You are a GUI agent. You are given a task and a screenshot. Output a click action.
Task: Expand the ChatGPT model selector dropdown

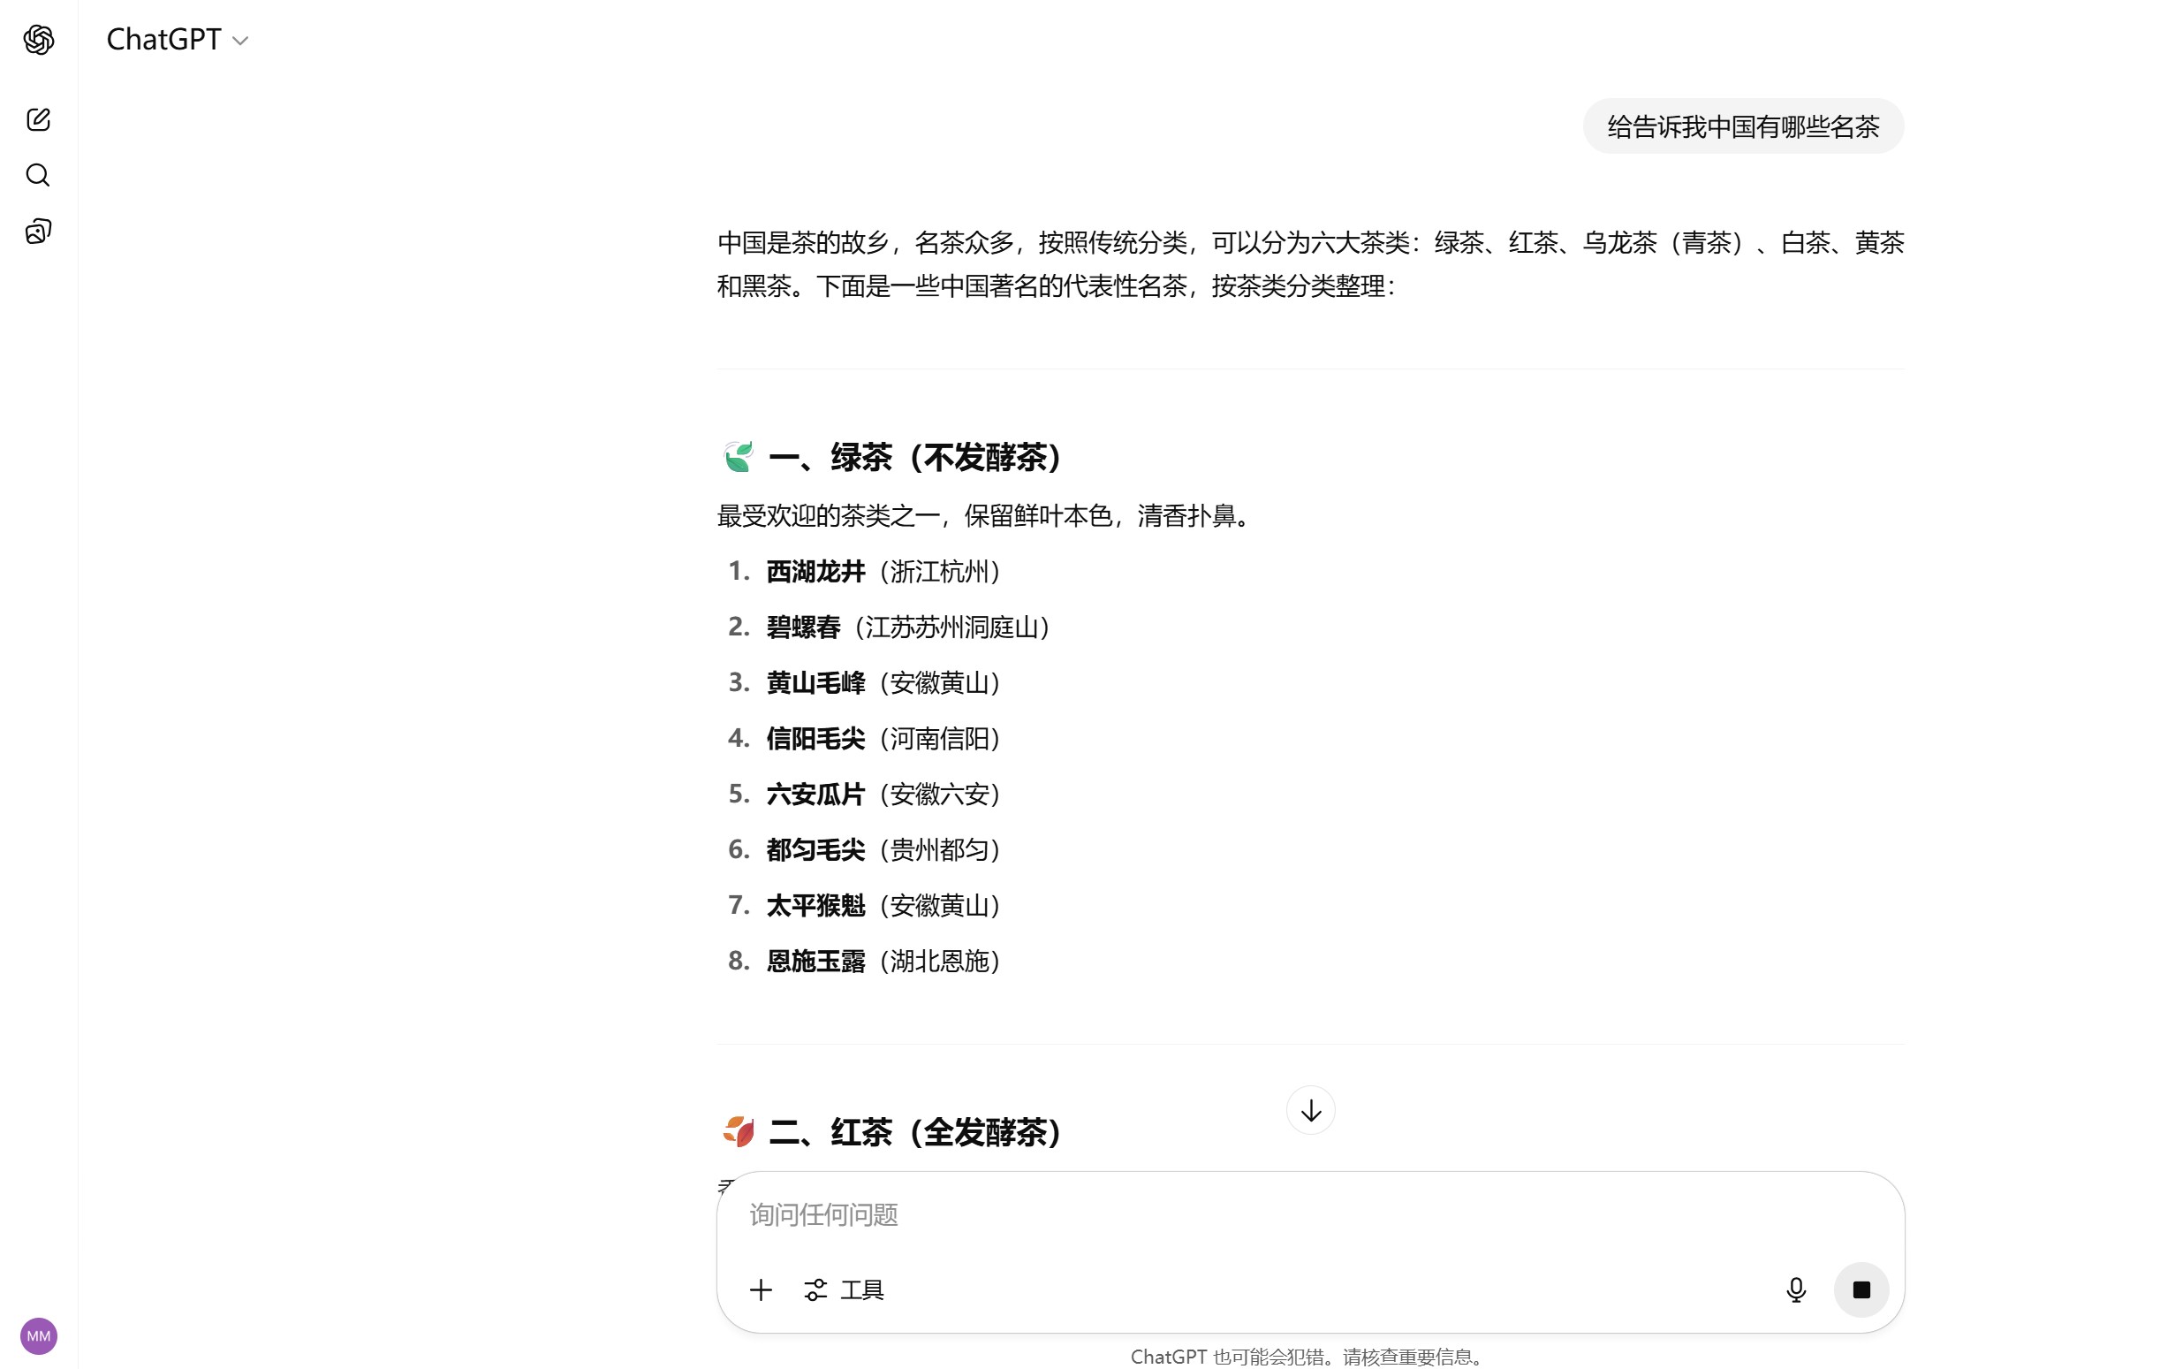click(239, 41)
